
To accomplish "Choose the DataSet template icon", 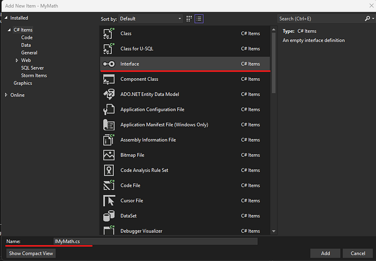I will (109, 216).
